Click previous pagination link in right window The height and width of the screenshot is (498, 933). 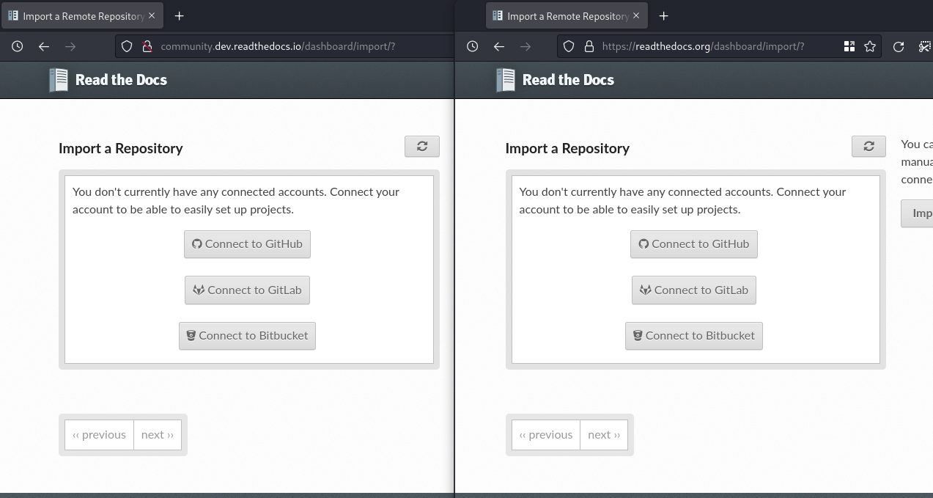coord(546,435)
